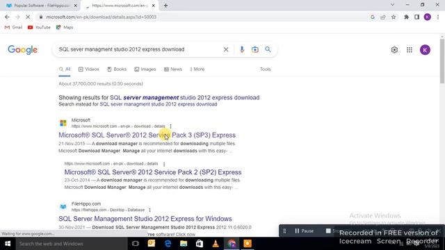
Task: Open a new browser tab
Action: 165,6
